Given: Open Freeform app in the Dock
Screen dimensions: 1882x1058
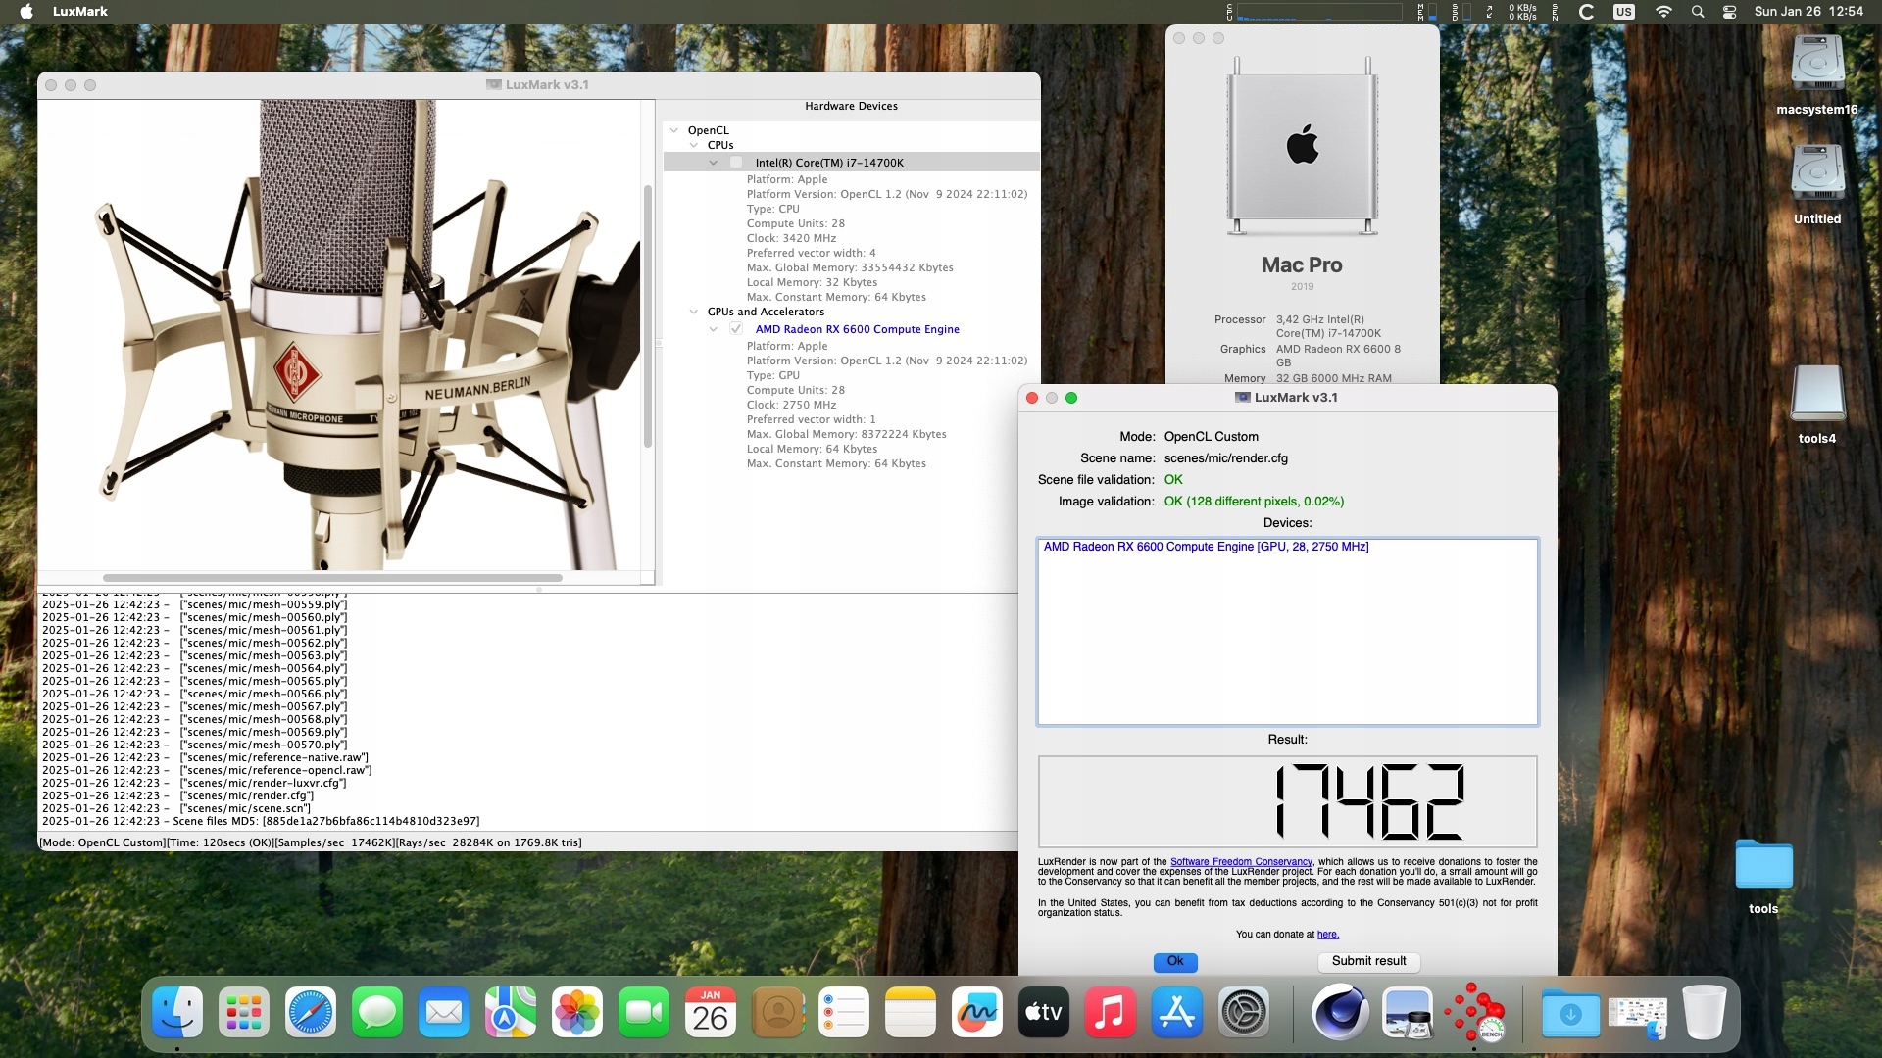Looking at the screenshot, I should coord(976,1012).
